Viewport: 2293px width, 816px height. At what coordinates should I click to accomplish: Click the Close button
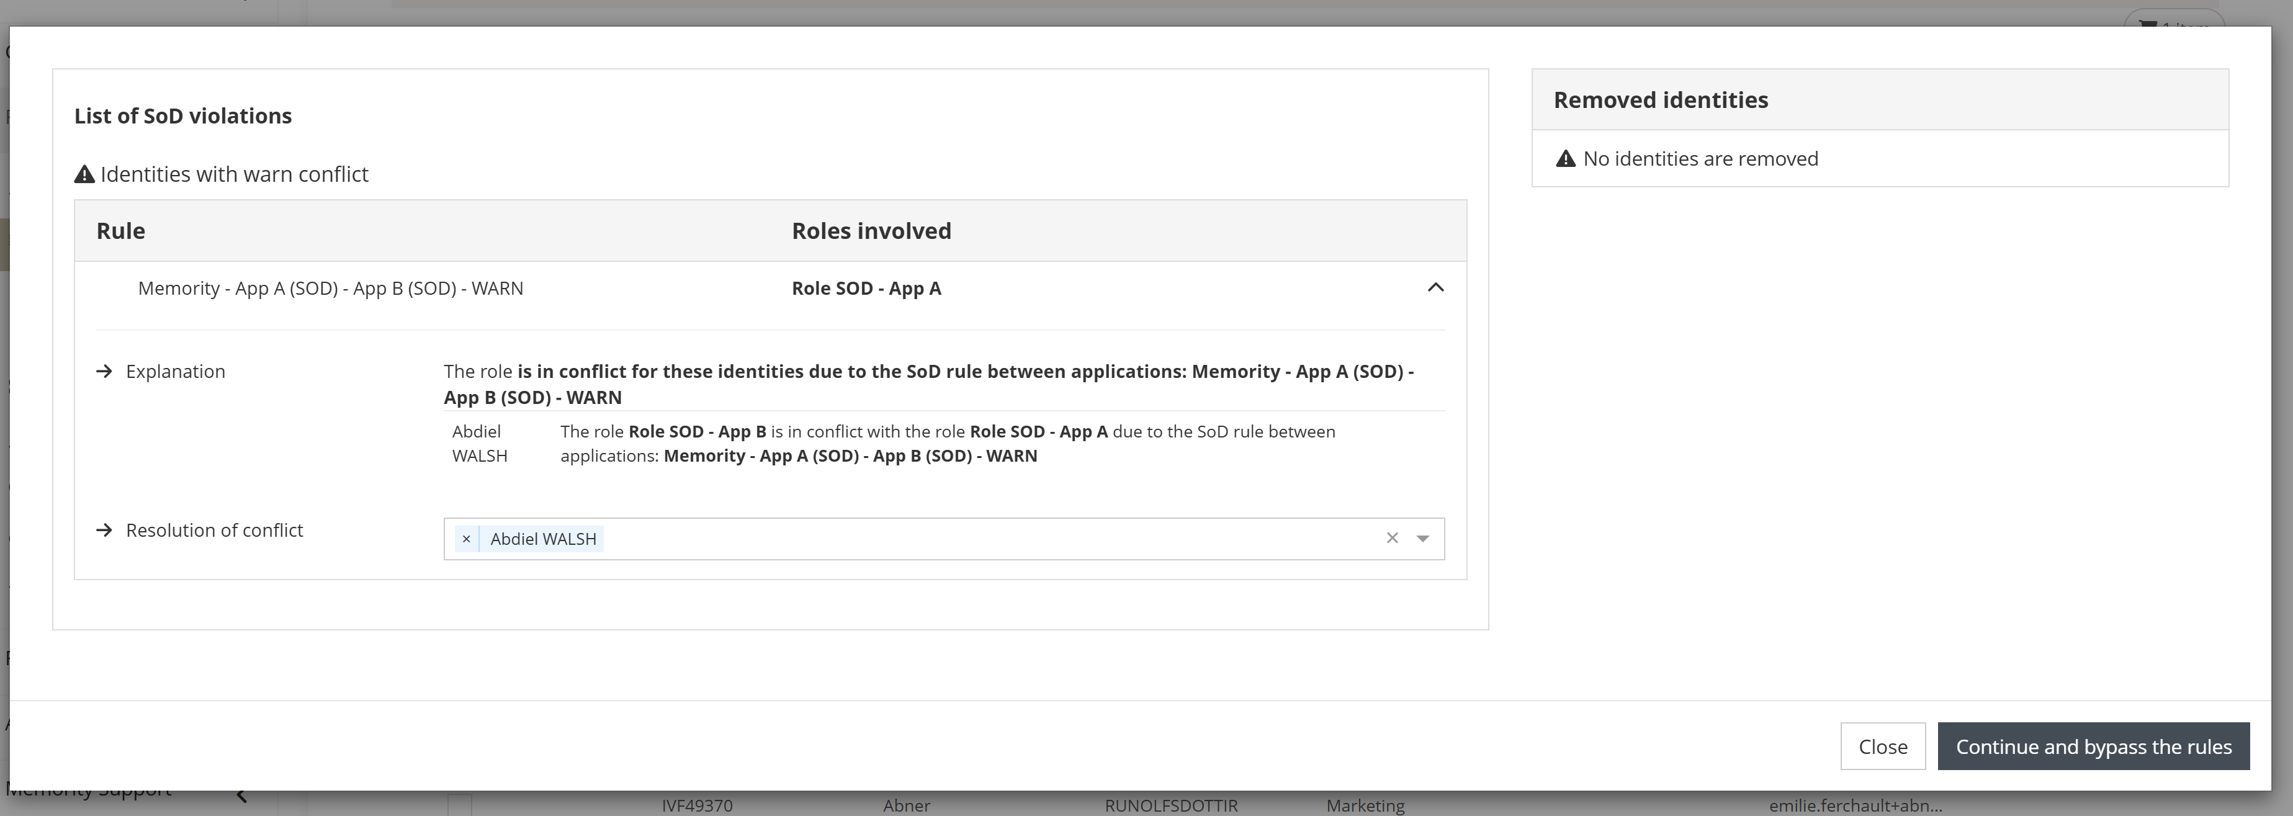coord(1882,746)
